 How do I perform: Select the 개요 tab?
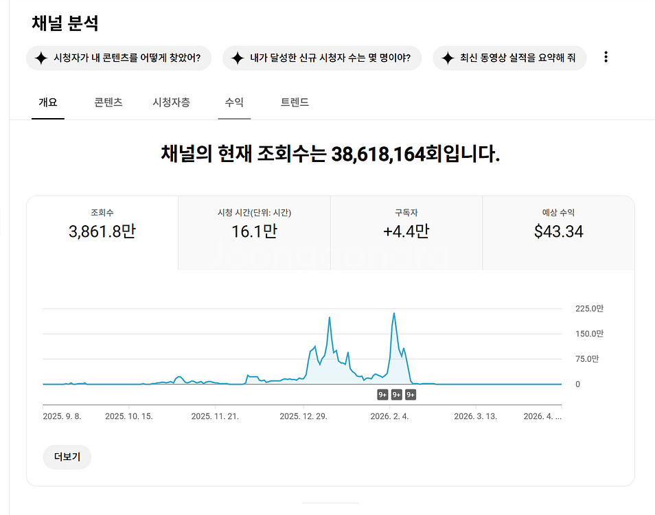[x=47, y=102]
